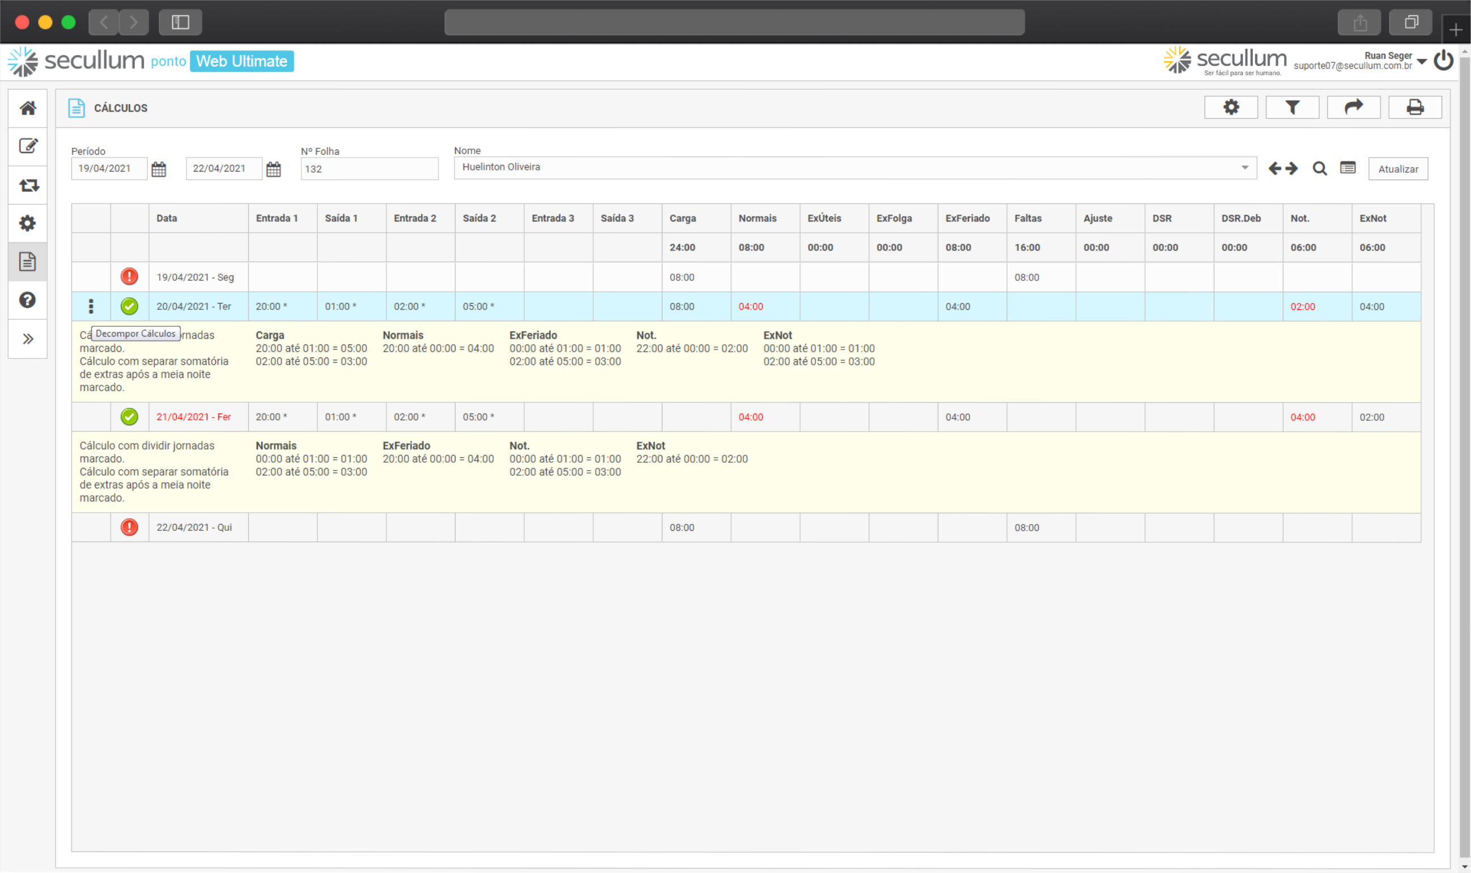Click the share arrow export button

1353,108
